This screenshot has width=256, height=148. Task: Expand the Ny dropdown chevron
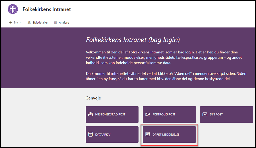coord(21,23)
